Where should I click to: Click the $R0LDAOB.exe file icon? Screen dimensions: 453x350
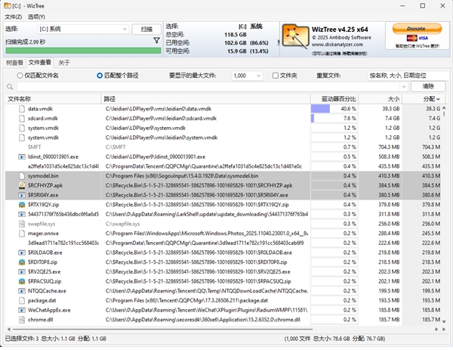pyautogui.click(x=22, y=252)
